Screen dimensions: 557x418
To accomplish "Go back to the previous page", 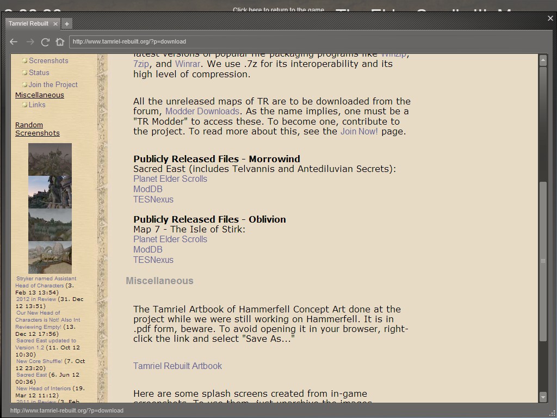I will (x=14, y=42).
